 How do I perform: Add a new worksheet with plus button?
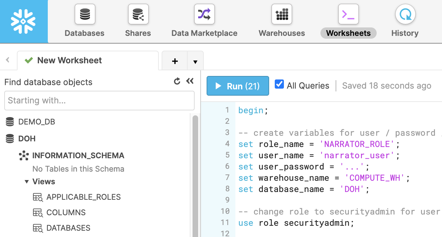175,62
